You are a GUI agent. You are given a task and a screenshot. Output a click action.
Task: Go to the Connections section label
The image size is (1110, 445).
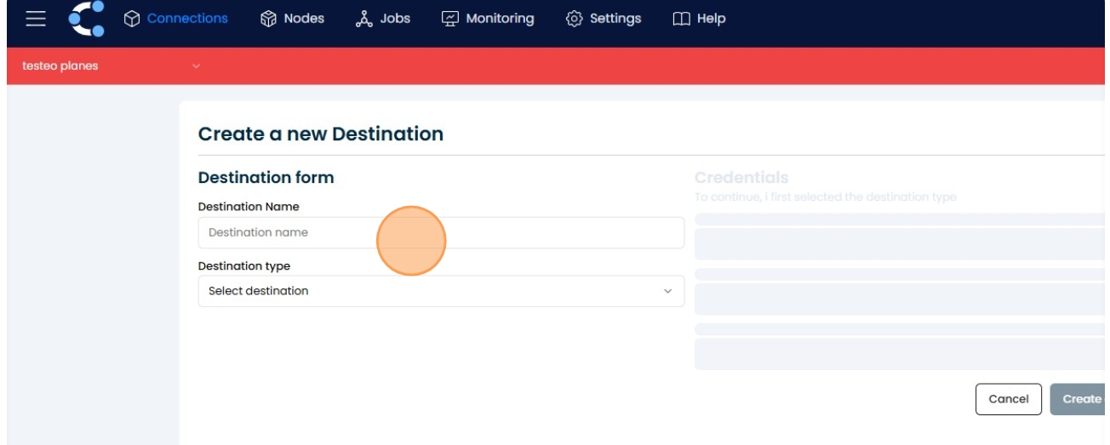[x=187, y=19]
